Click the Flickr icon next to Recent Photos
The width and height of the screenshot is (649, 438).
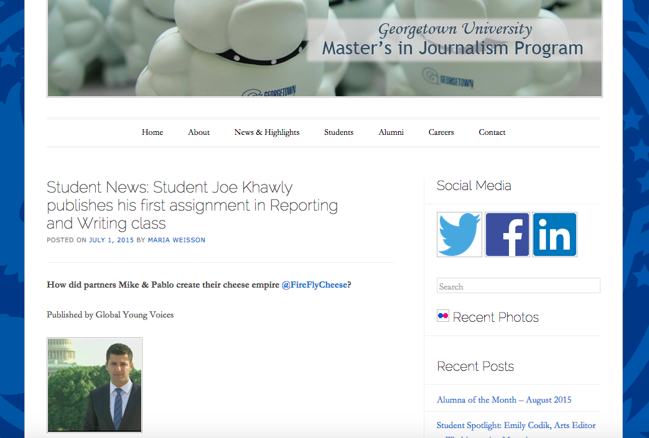point(442,316)
